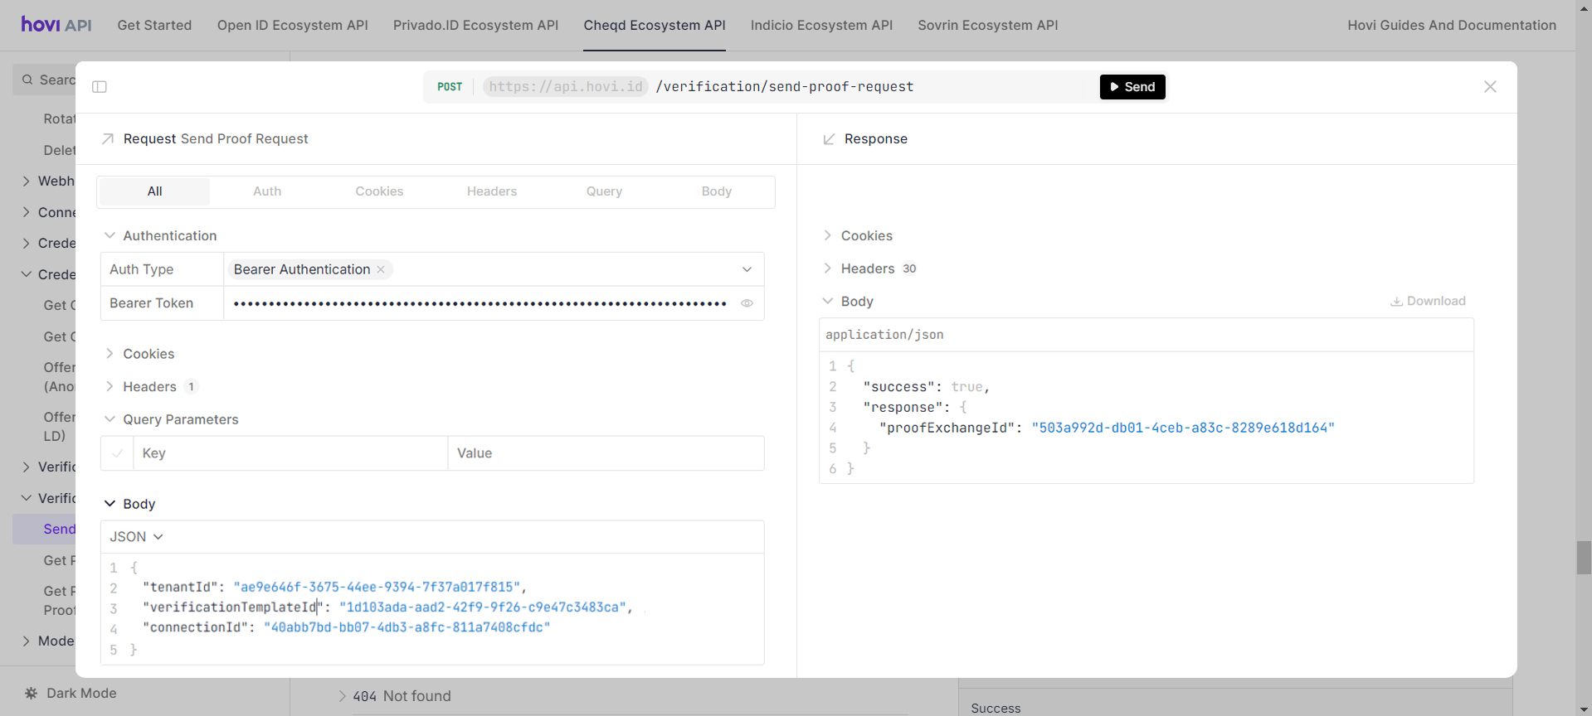This screenshot has width=1592, height=716.
Task: Open the JSON body type dropdown
Action: 137,537
